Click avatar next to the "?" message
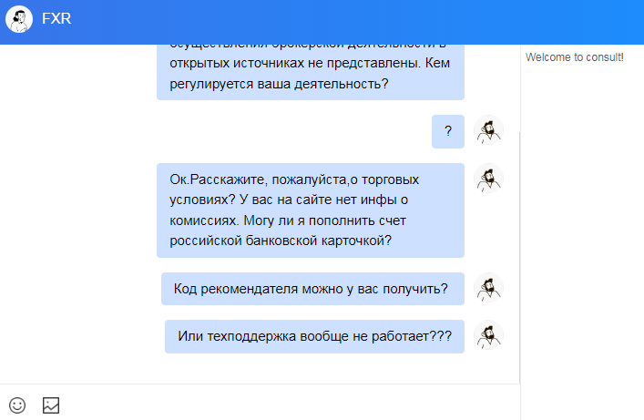This screenshot has height=420, width=644. 489,131
